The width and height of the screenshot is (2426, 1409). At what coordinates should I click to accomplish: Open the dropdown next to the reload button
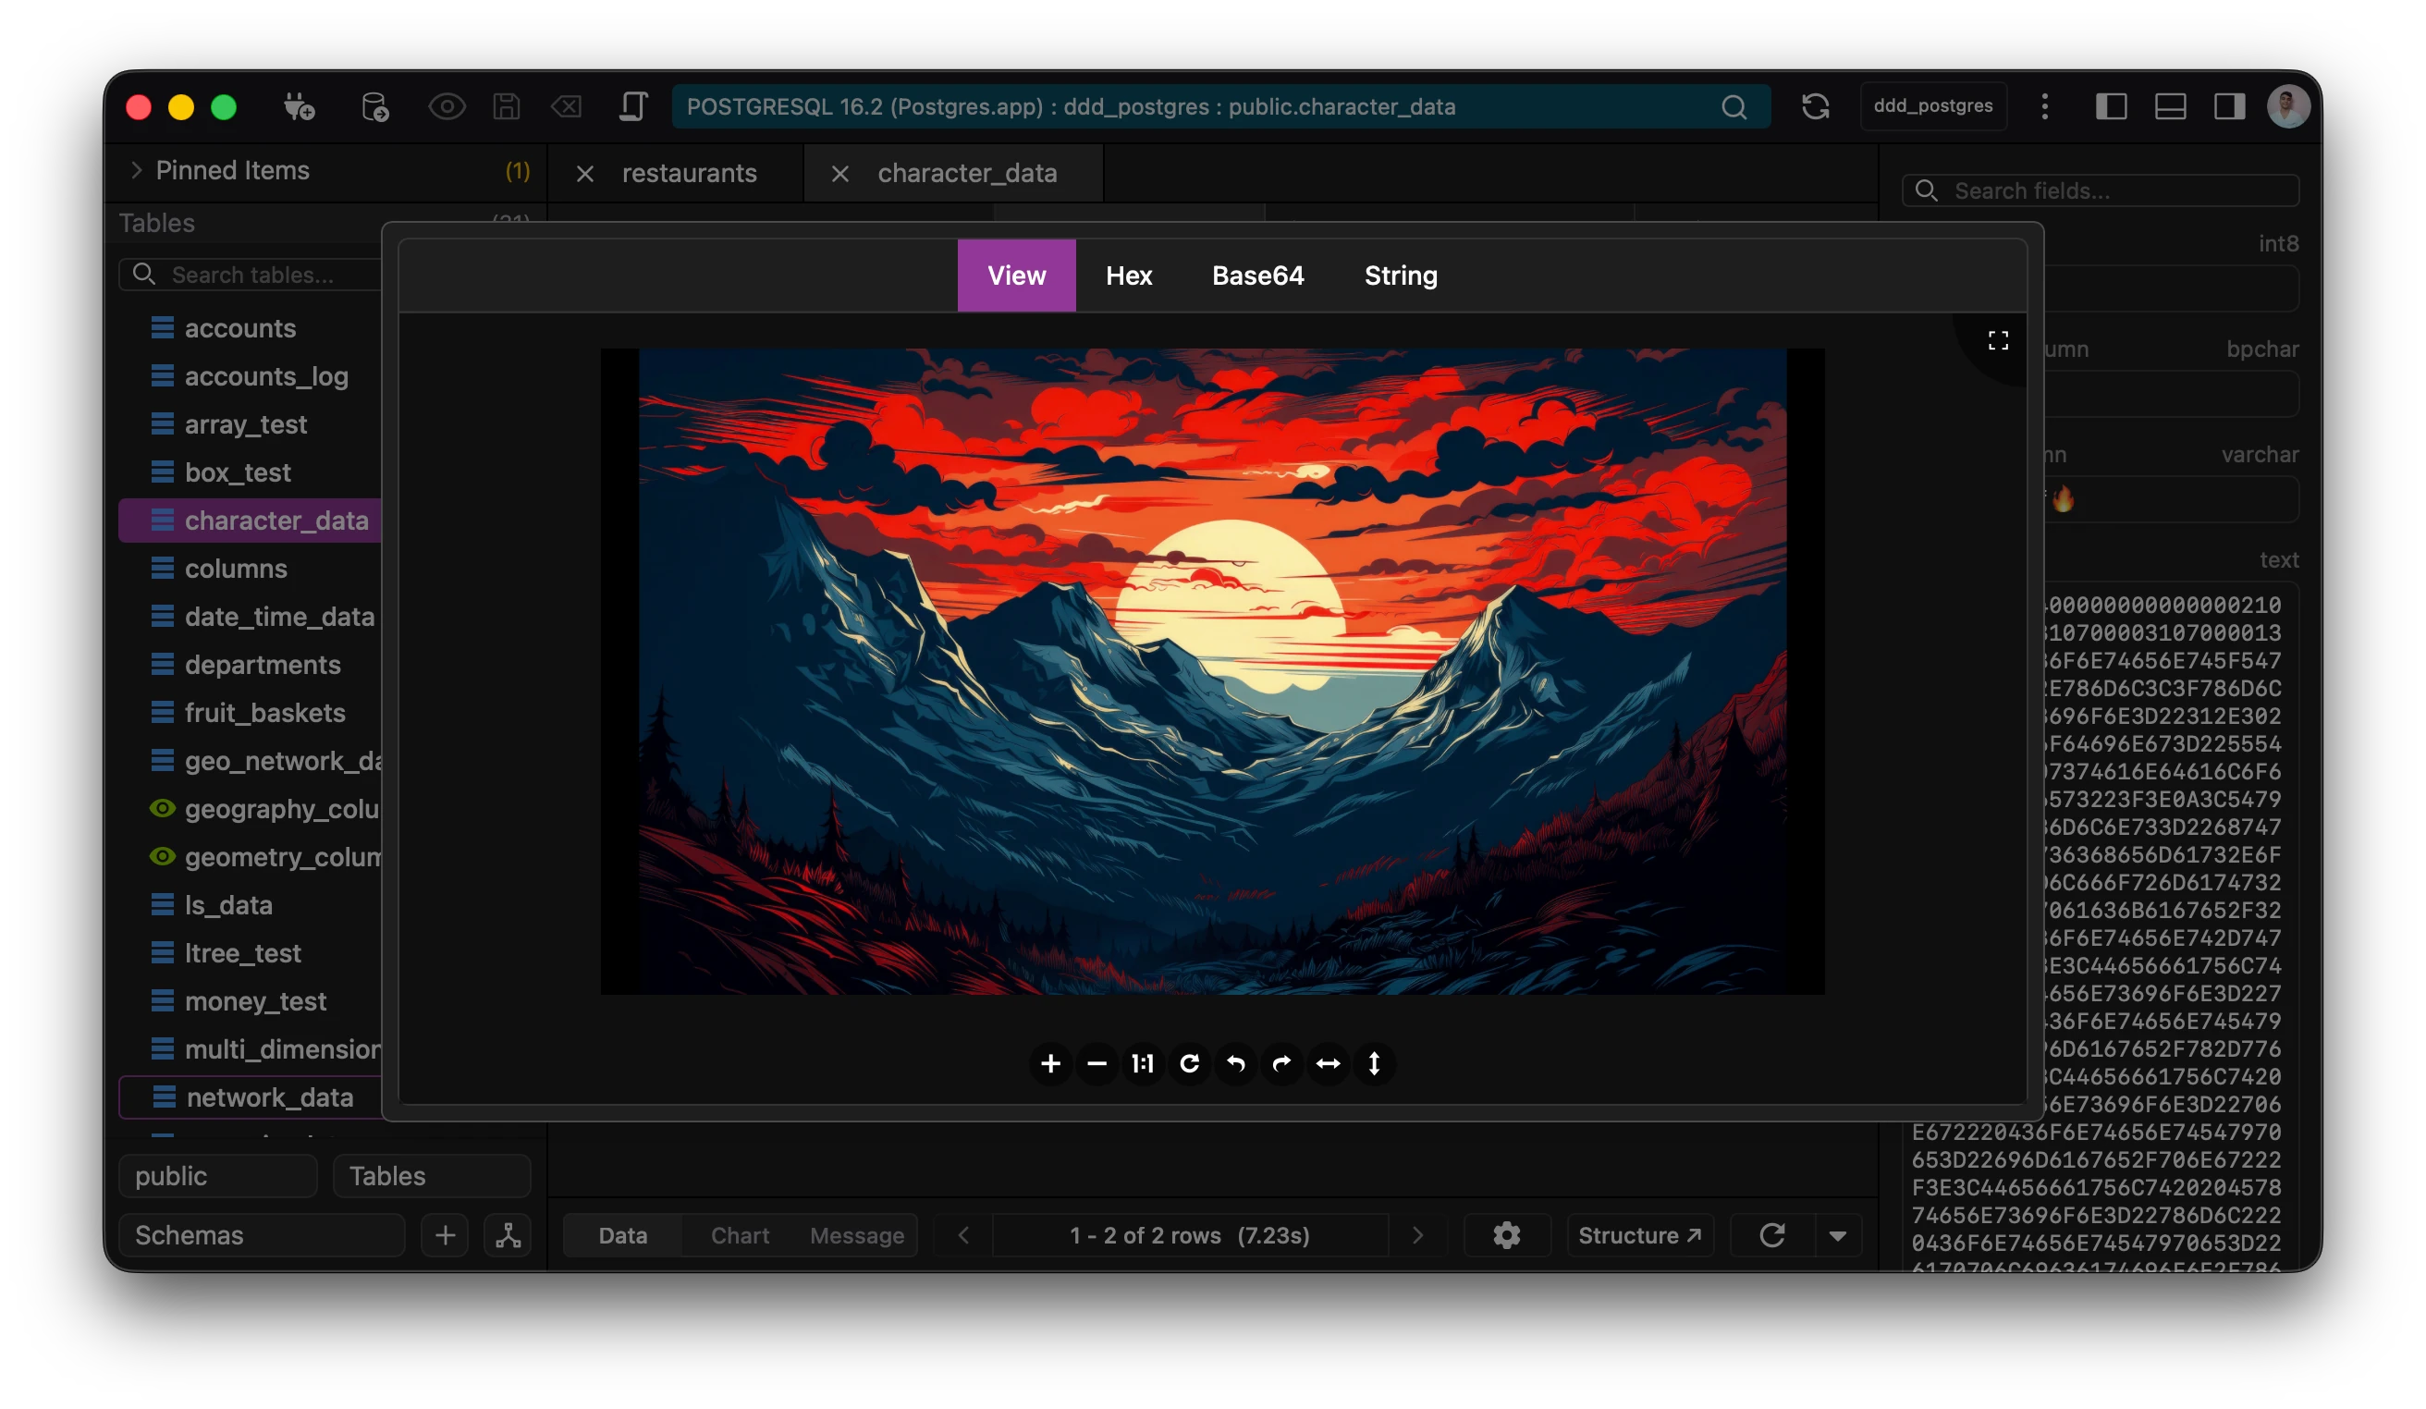(x=1840, y=1235)
